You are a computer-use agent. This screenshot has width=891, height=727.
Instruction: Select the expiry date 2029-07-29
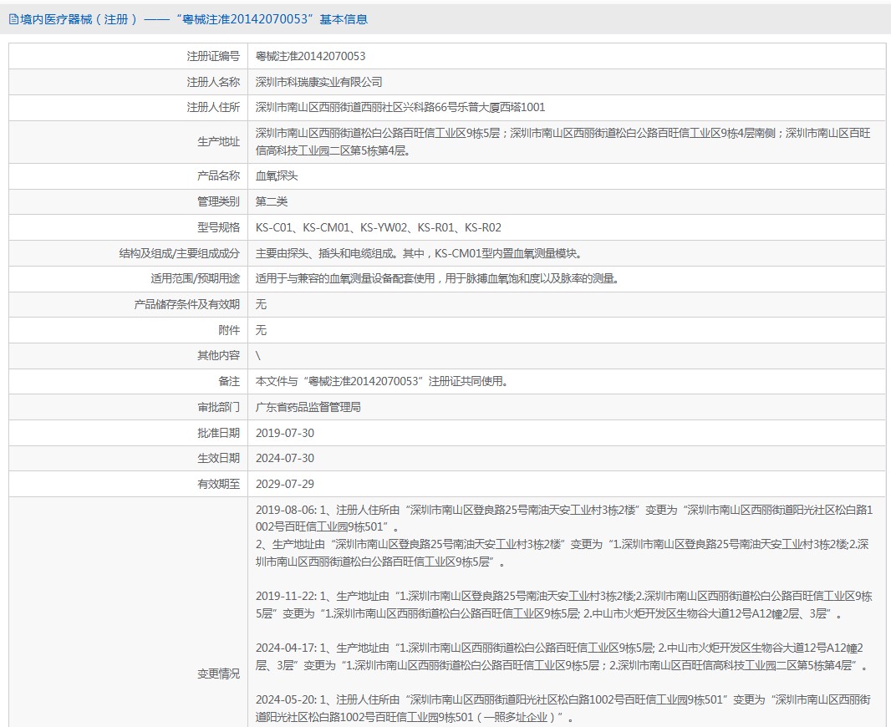tap(285, 484)
